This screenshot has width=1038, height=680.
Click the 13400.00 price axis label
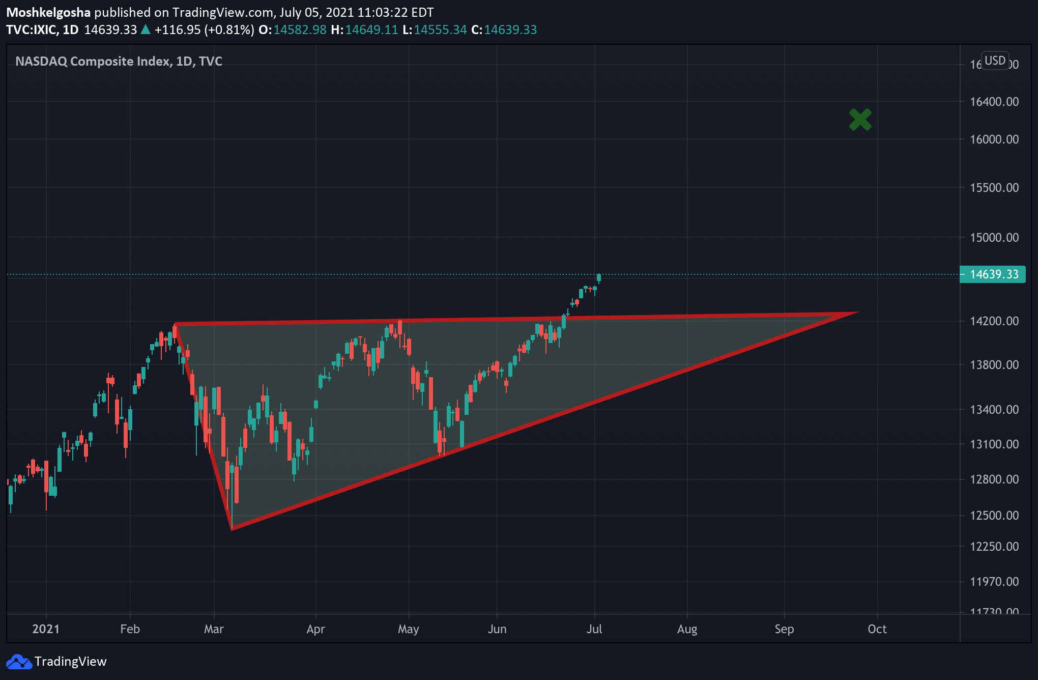(994, 410)
